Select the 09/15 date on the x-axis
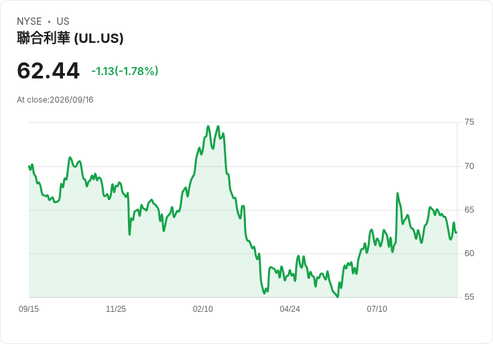Image resolution: width=493 pixels, height=344 pixels. tap(29, 309)
